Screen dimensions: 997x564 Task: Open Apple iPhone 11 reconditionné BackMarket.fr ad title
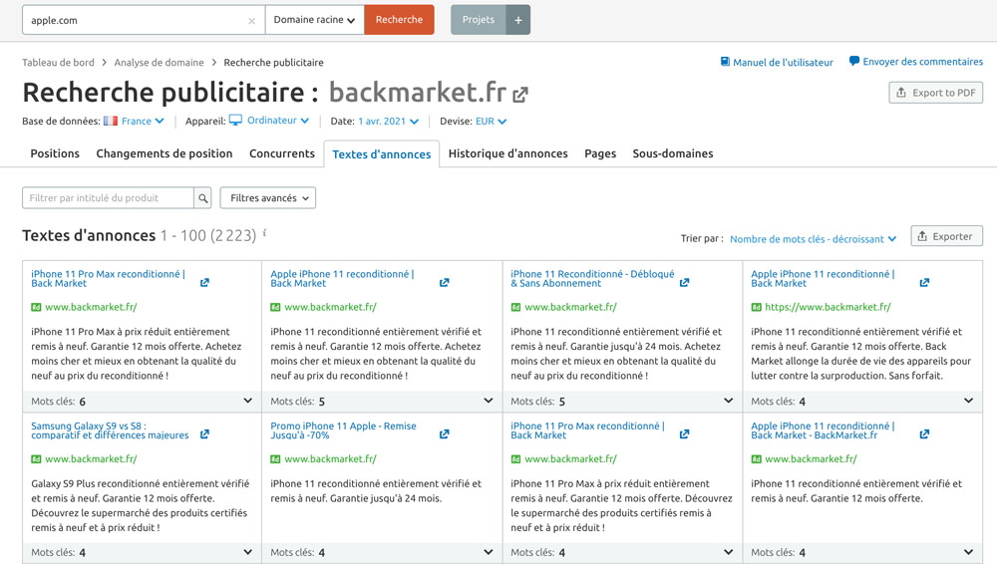pos(823,430)
